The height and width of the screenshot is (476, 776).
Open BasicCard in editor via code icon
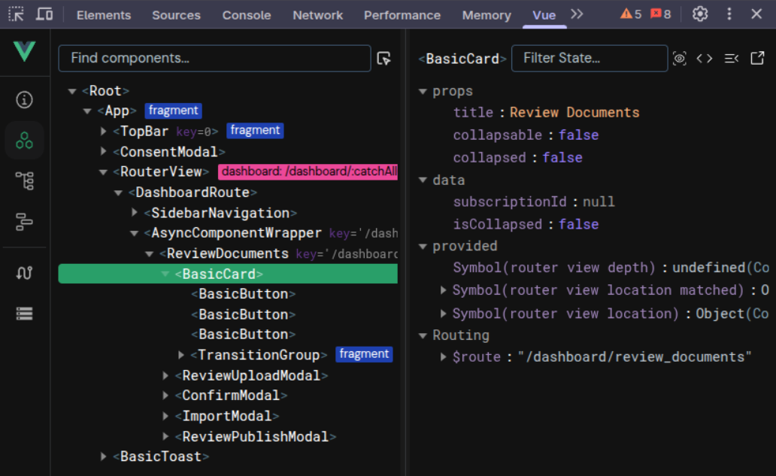point(705,58)
